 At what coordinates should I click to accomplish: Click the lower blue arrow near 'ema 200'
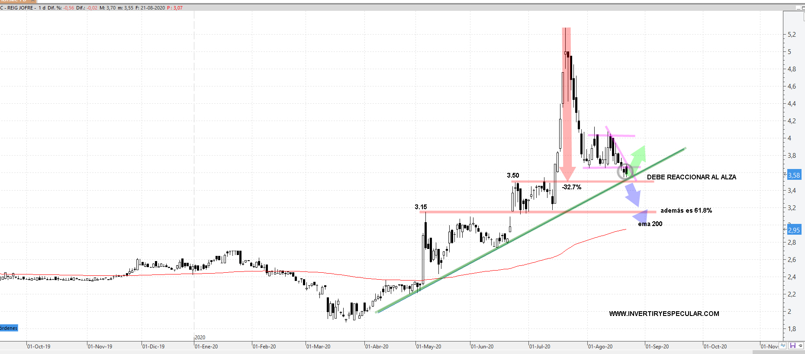pyautogui.click(x=641, y=216)
